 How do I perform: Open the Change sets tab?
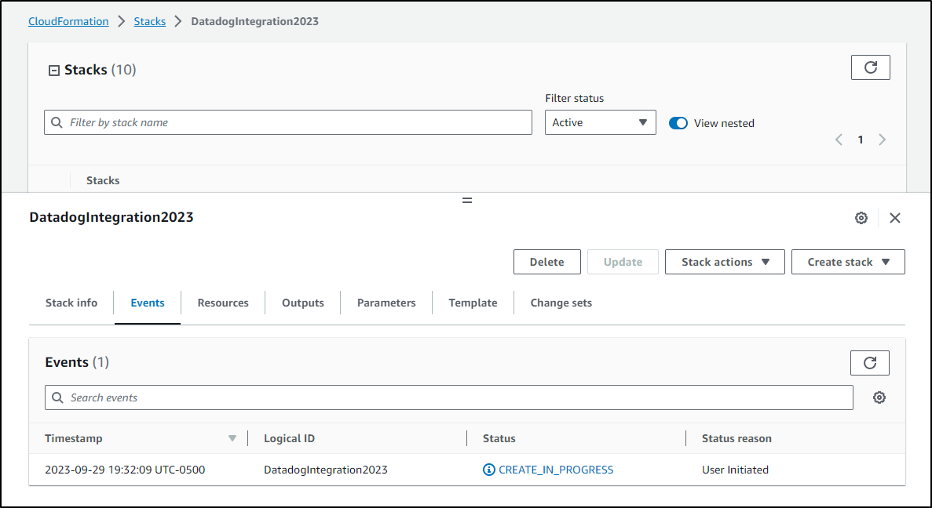point(561,303)
